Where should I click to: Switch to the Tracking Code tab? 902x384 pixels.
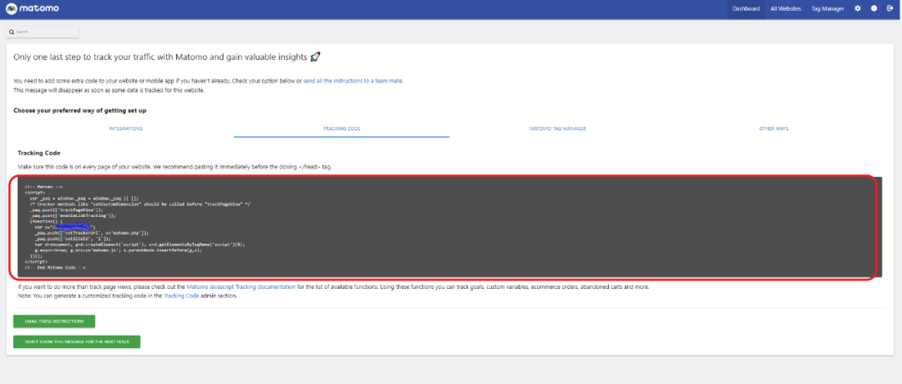pyautogui.click(x=342, y=129)
